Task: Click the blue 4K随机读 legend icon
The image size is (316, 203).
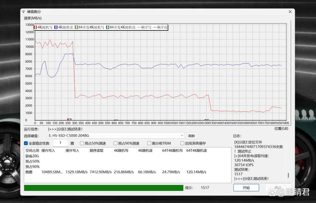Action: [56, 27]
